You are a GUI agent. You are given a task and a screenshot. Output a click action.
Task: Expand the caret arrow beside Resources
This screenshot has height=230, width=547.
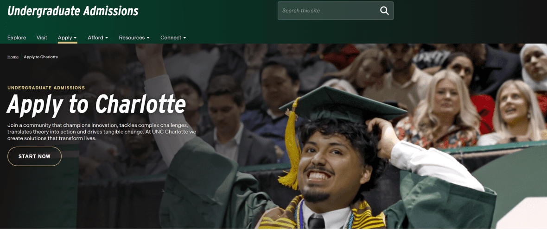click(x=148, y=38)
